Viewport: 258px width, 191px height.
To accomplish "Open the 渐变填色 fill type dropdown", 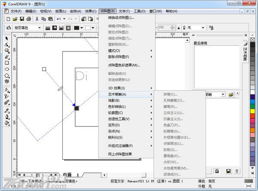I will click(40, 28).
